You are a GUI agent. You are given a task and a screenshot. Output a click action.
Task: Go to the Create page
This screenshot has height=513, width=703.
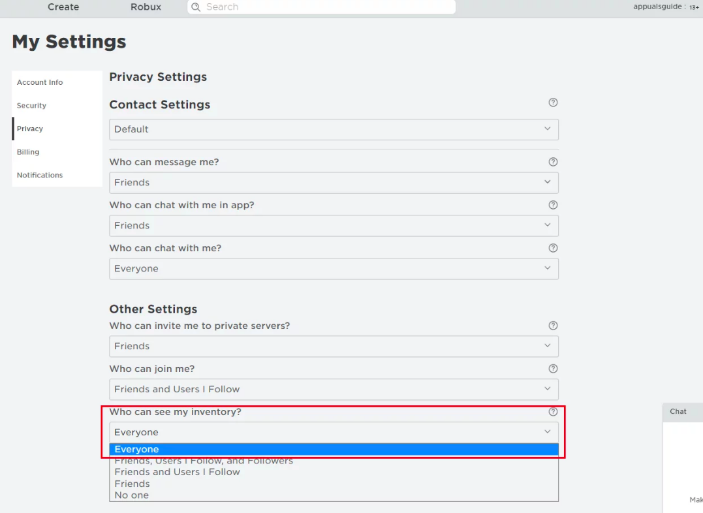click(x=63, y=7)
